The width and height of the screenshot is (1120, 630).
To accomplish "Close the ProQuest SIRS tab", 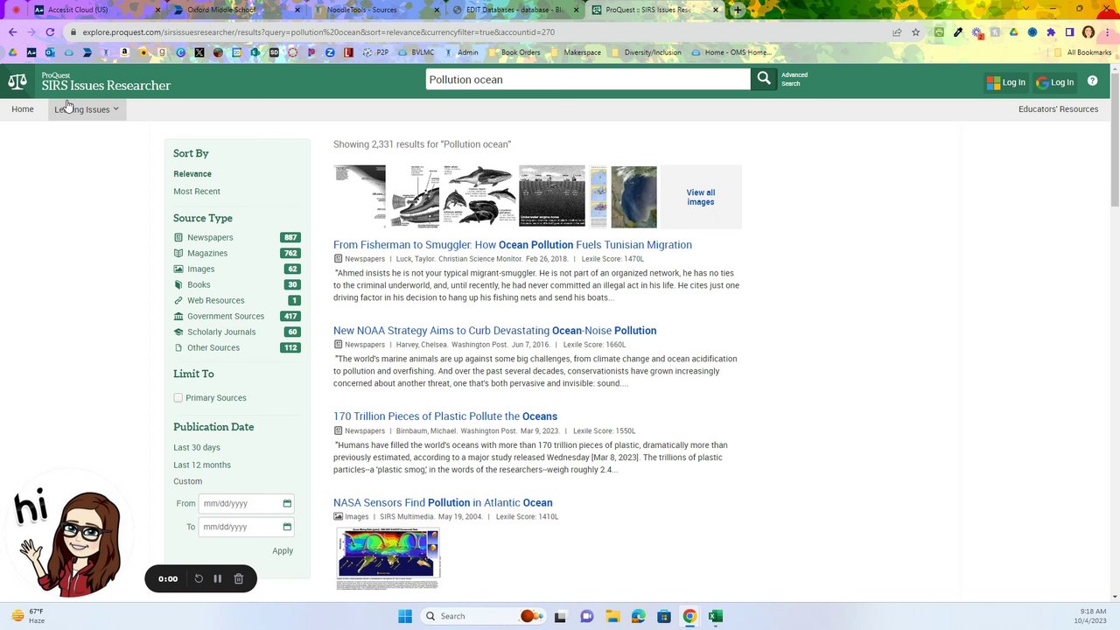I will pos(716,10).
